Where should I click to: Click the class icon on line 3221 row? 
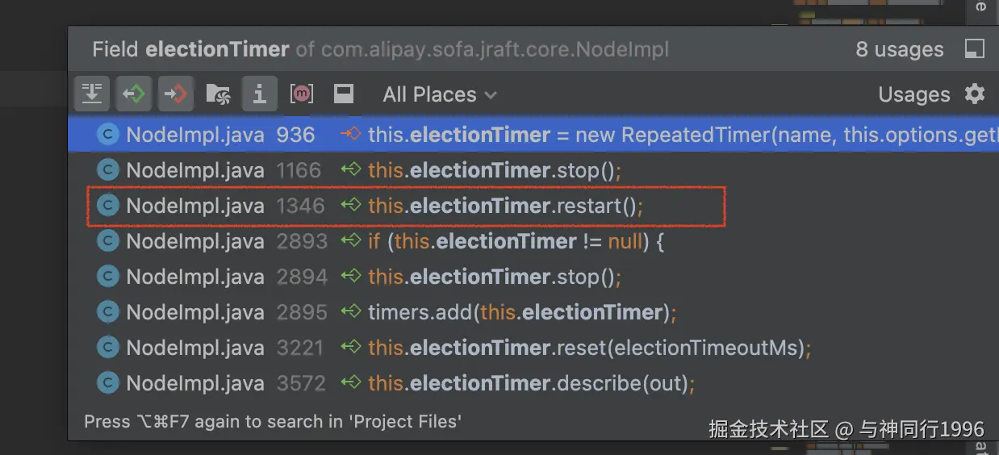click(107, 348)
